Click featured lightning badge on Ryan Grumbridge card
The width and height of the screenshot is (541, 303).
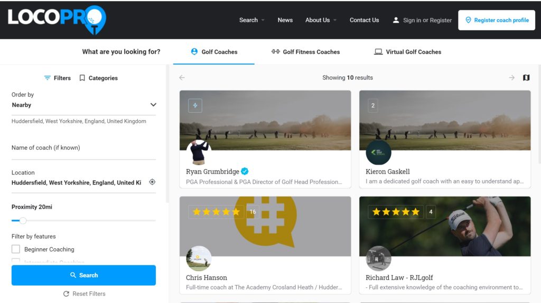[x=195, y=105]
